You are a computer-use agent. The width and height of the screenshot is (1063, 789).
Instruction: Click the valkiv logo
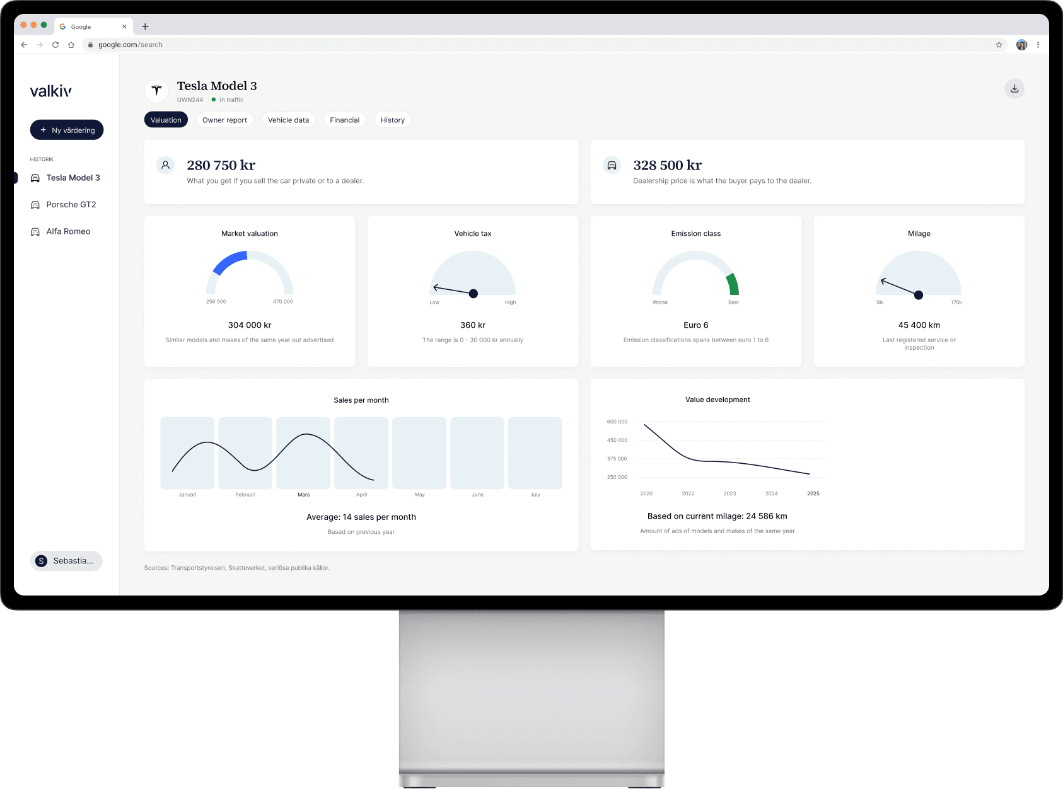51,91
